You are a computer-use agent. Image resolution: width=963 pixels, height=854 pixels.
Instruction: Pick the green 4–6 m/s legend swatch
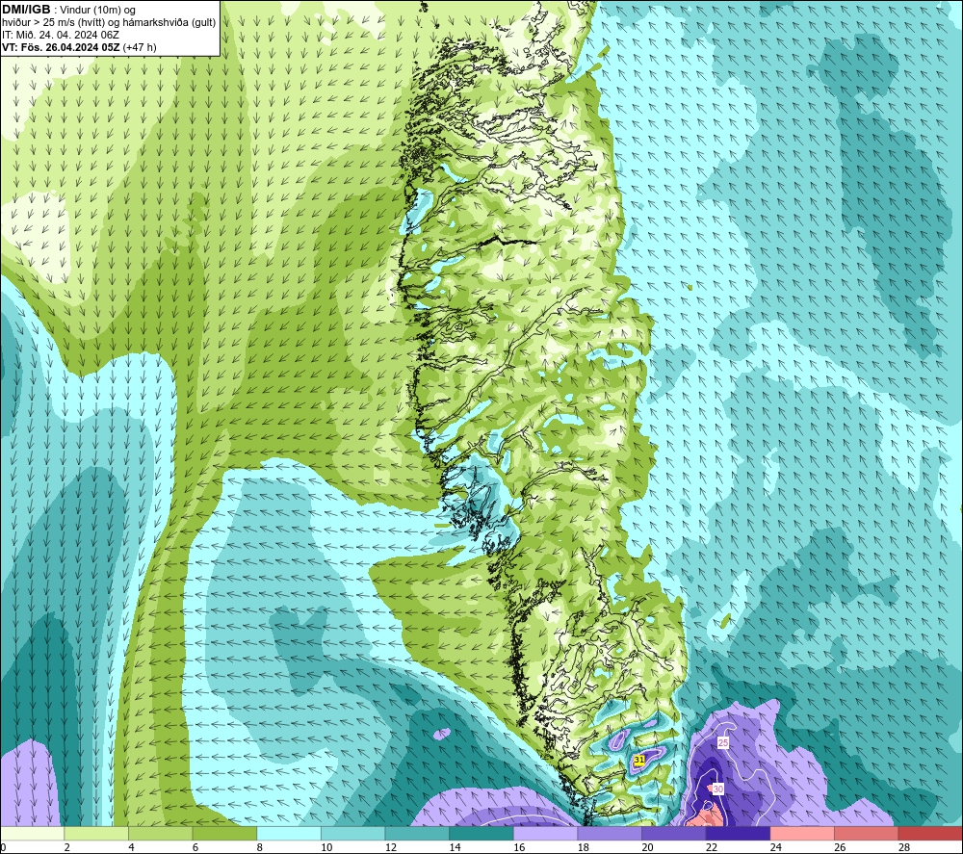[x=160, y=834]
